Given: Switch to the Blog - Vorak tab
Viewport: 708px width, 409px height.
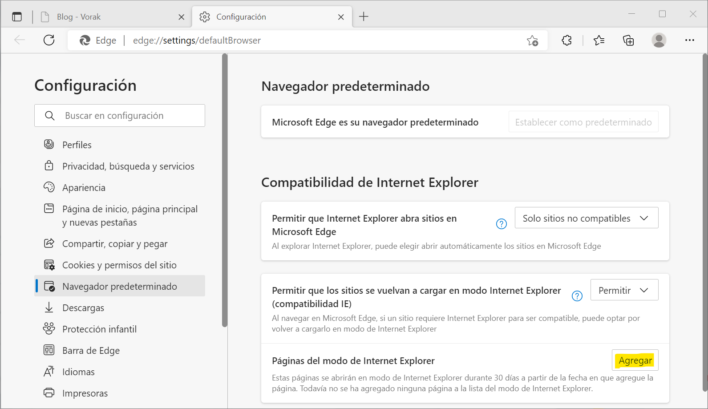Looking at the screenshot, I should point(111,17).
